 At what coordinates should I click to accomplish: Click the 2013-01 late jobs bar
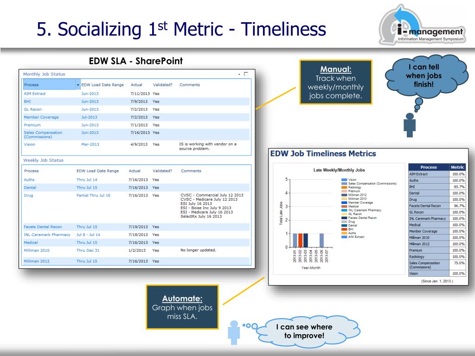(295, 241)
